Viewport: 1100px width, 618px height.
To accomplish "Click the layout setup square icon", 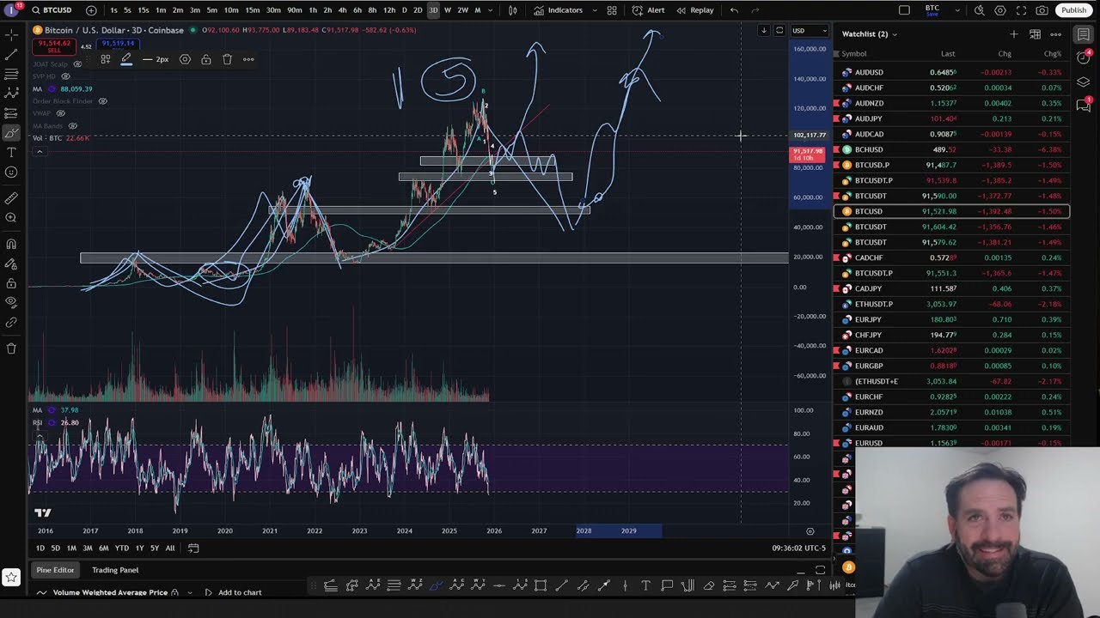I will coord(904,10).
